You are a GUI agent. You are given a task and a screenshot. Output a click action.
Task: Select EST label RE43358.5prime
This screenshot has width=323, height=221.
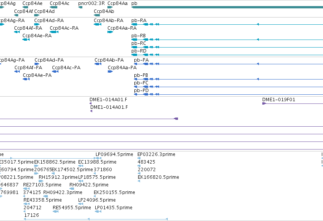[43, 200]
